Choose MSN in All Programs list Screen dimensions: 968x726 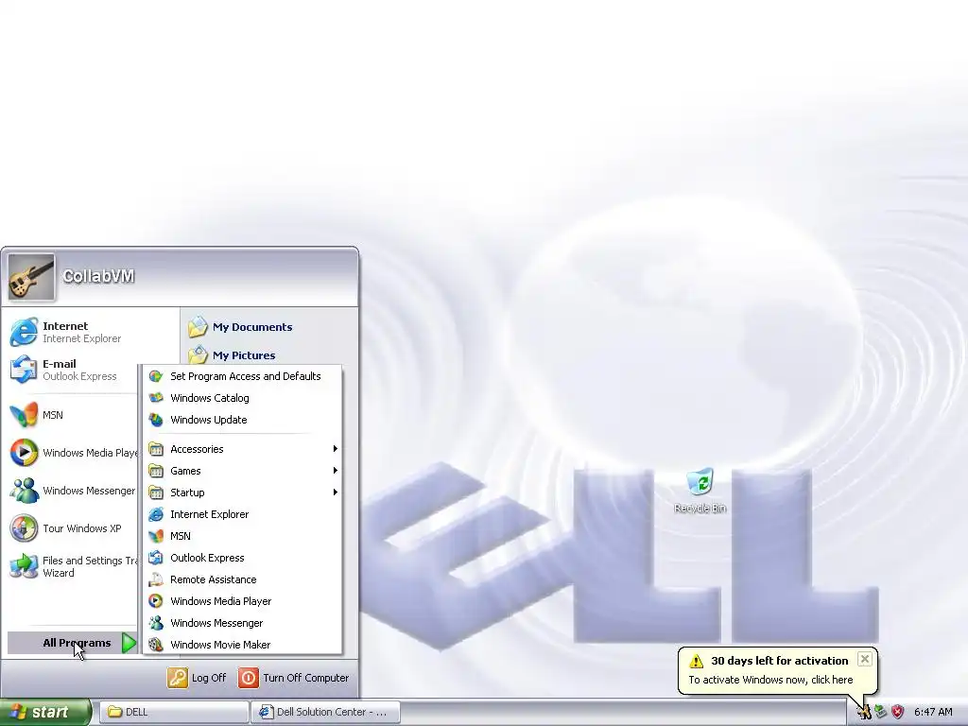(243, 536)
